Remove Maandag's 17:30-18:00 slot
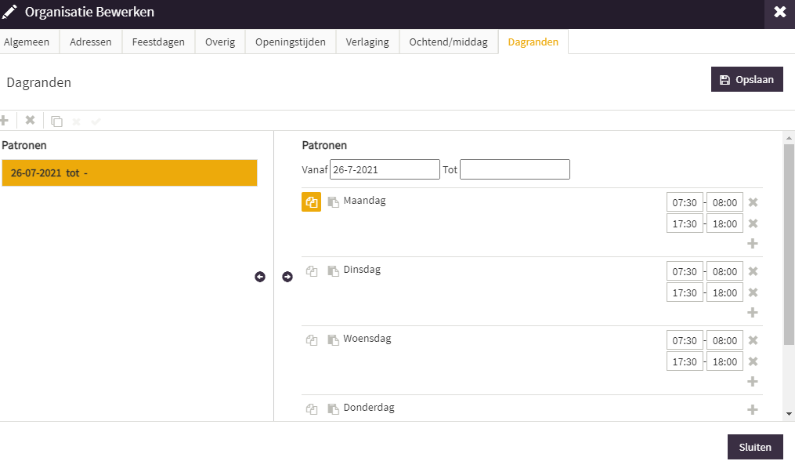 coord(753,223)
